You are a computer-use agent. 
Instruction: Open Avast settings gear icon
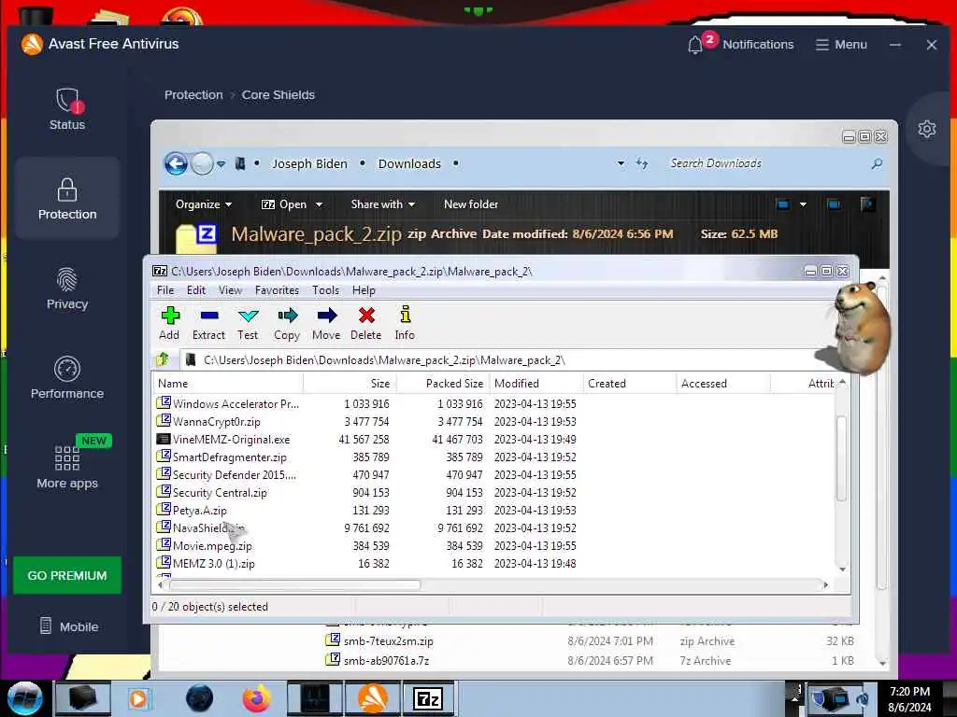[x=926, y=129]
